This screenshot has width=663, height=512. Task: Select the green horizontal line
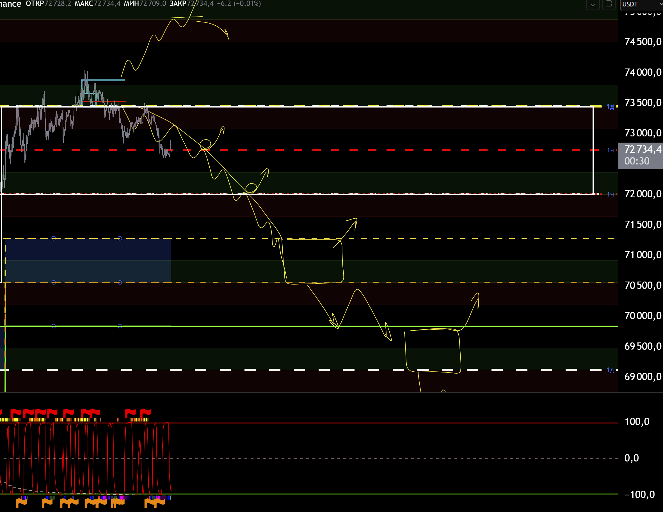tap(243, 326)
